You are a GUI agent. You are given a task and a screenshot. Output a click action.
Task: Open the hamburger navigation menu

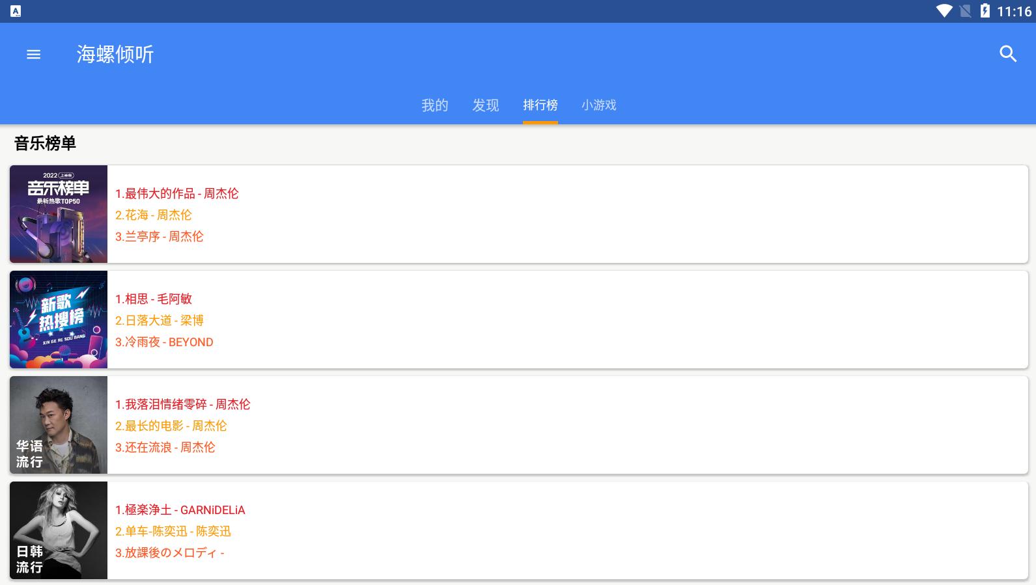(33, 55)
